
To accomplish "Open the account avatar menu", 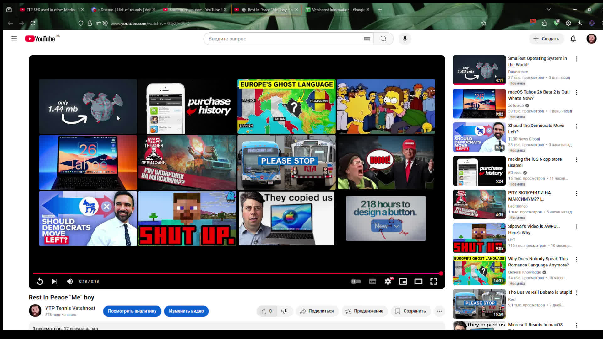I will tap(591, 39).
